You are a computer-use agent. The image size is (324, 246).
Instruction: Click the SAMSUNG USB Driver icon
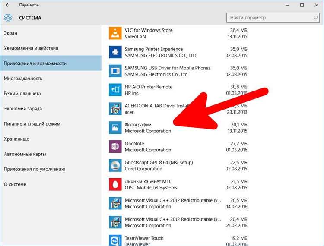tap(115, 71)
